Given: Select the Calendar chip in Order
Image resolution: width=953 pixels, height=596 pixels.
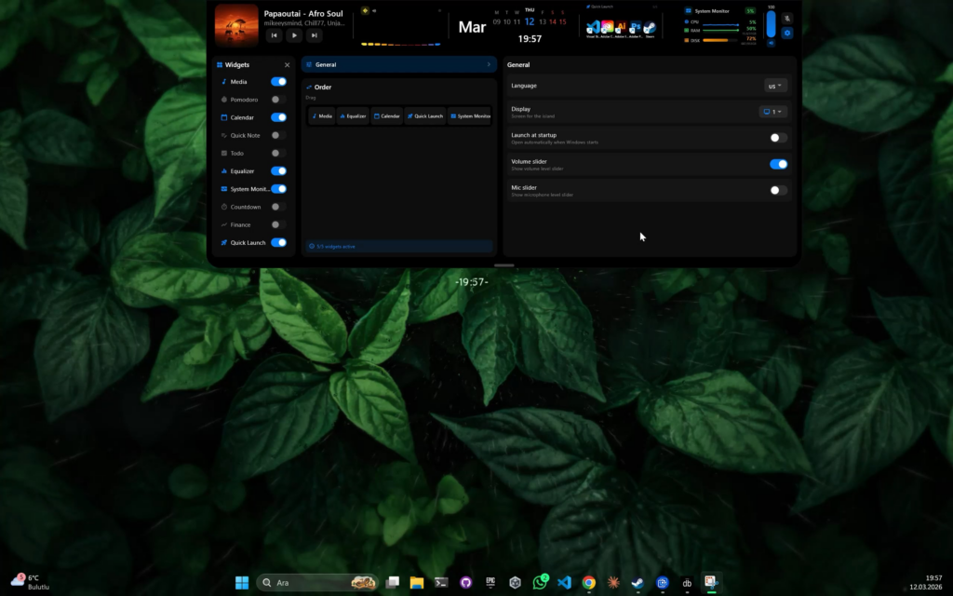Looking at the screenshot, I should click(386, 116).
